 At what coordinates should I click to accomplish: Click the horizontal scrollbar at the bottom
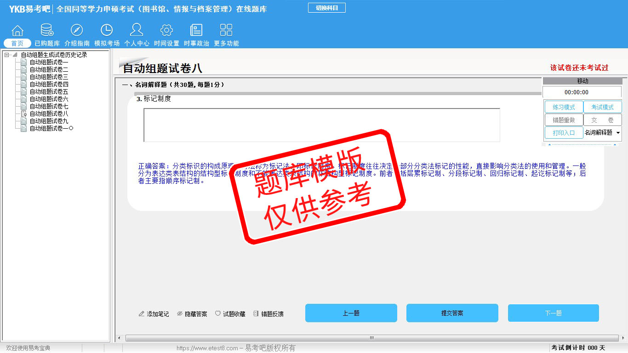[x=371, y=338]
